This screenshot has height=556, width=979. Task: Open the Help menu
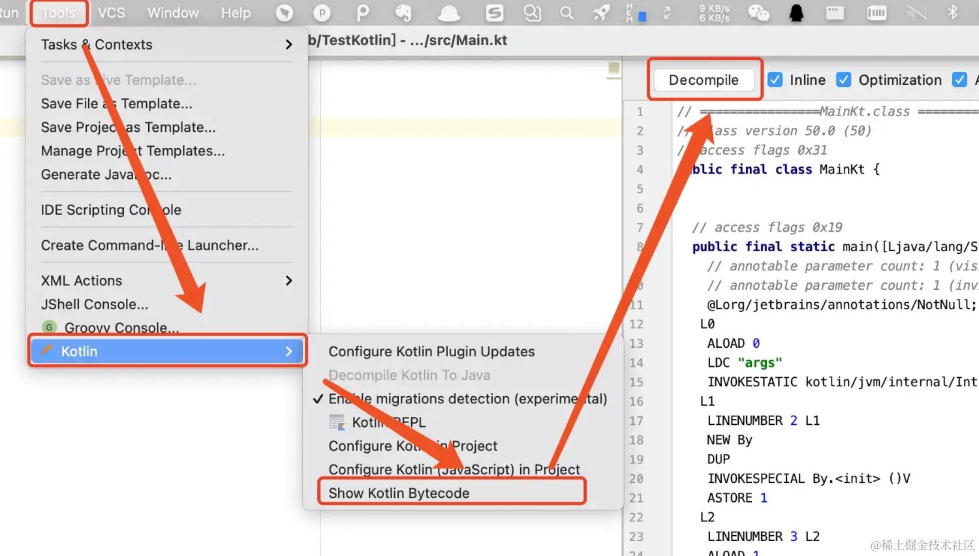pyautogui.click(x=236, y=13)
